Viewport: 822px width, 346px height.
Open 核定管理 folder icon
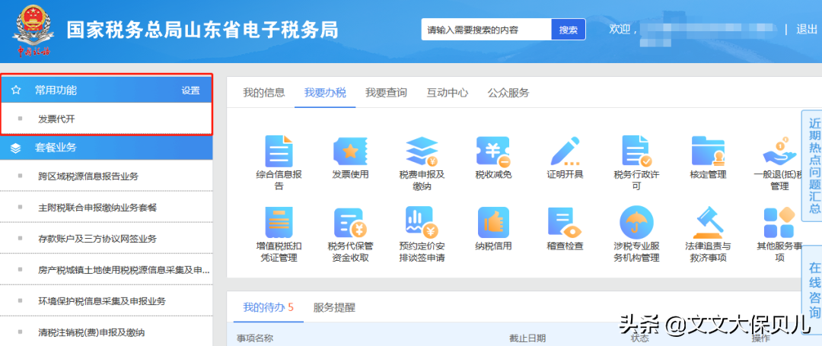coord(708,152)
